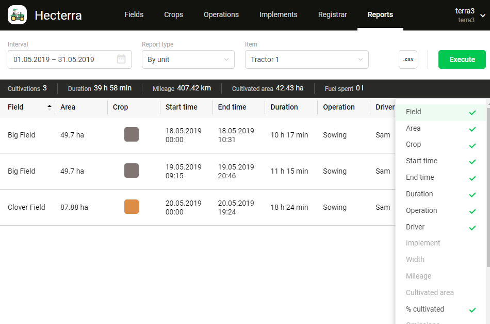Click the Hecterra tractor logo icon
The width and height of the screenshot is (490, 324).
18,15
